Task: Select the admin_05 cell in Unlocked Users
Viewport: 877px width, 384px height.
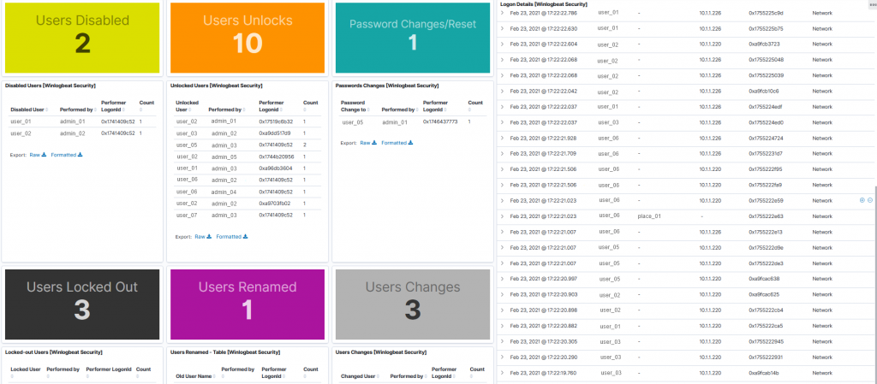Action: point(224,157)
